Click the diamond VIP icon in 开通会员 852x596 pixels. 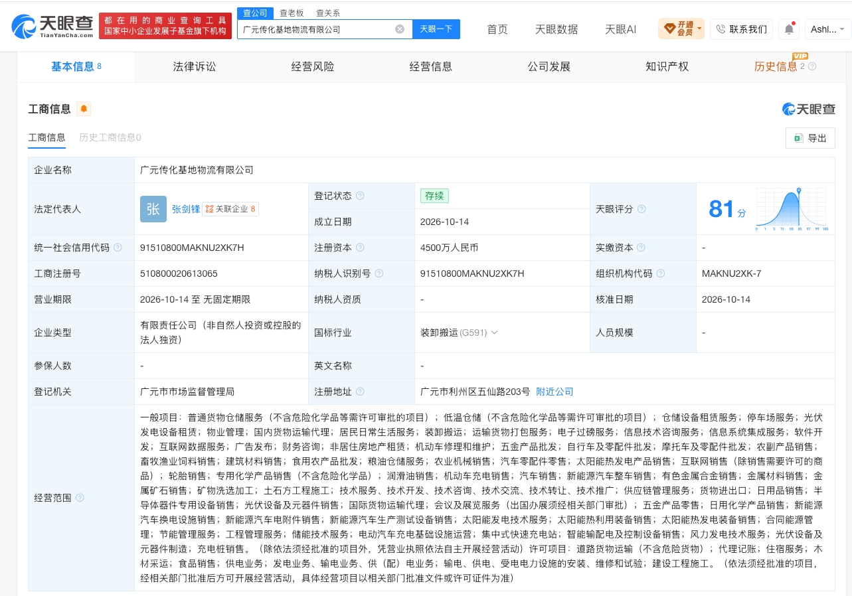pyautogui.click(x=669, y=29)
